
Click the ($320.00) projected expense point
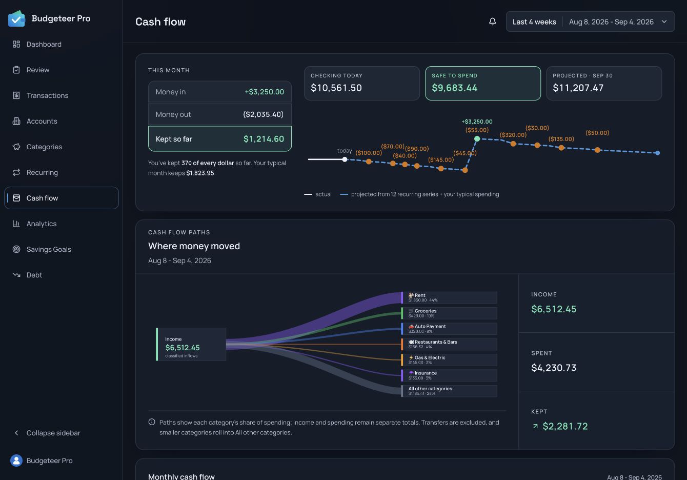(513, 144)
